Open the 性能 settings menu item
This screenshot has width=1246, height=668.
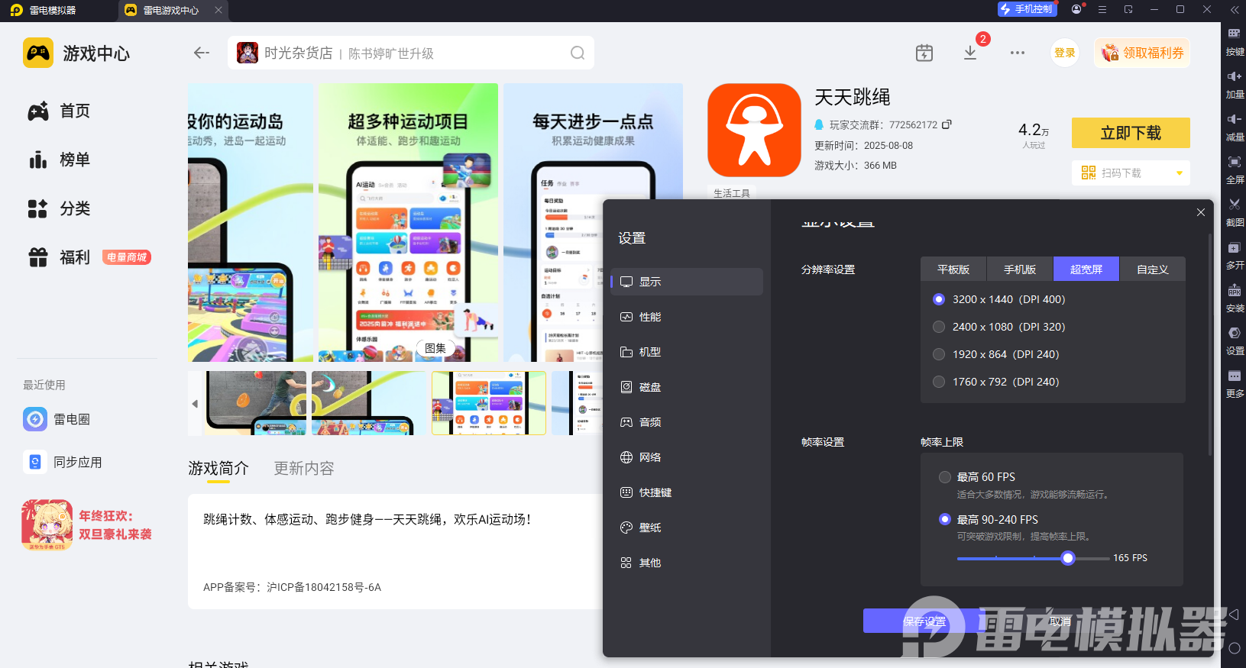[650, 317]
